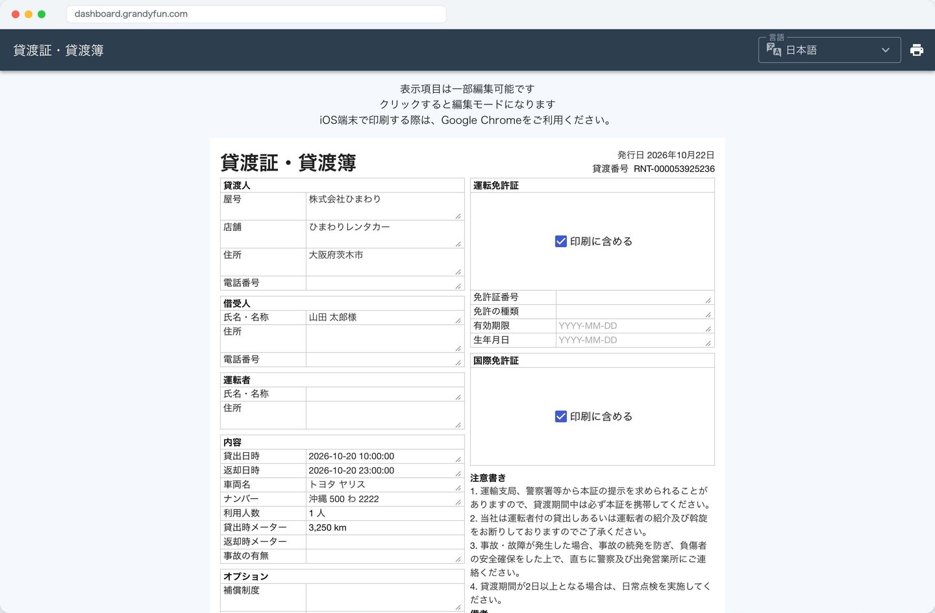
Task: Click the 貸渡番号 RNT-000053925236
Action: [x=654, y=169]
